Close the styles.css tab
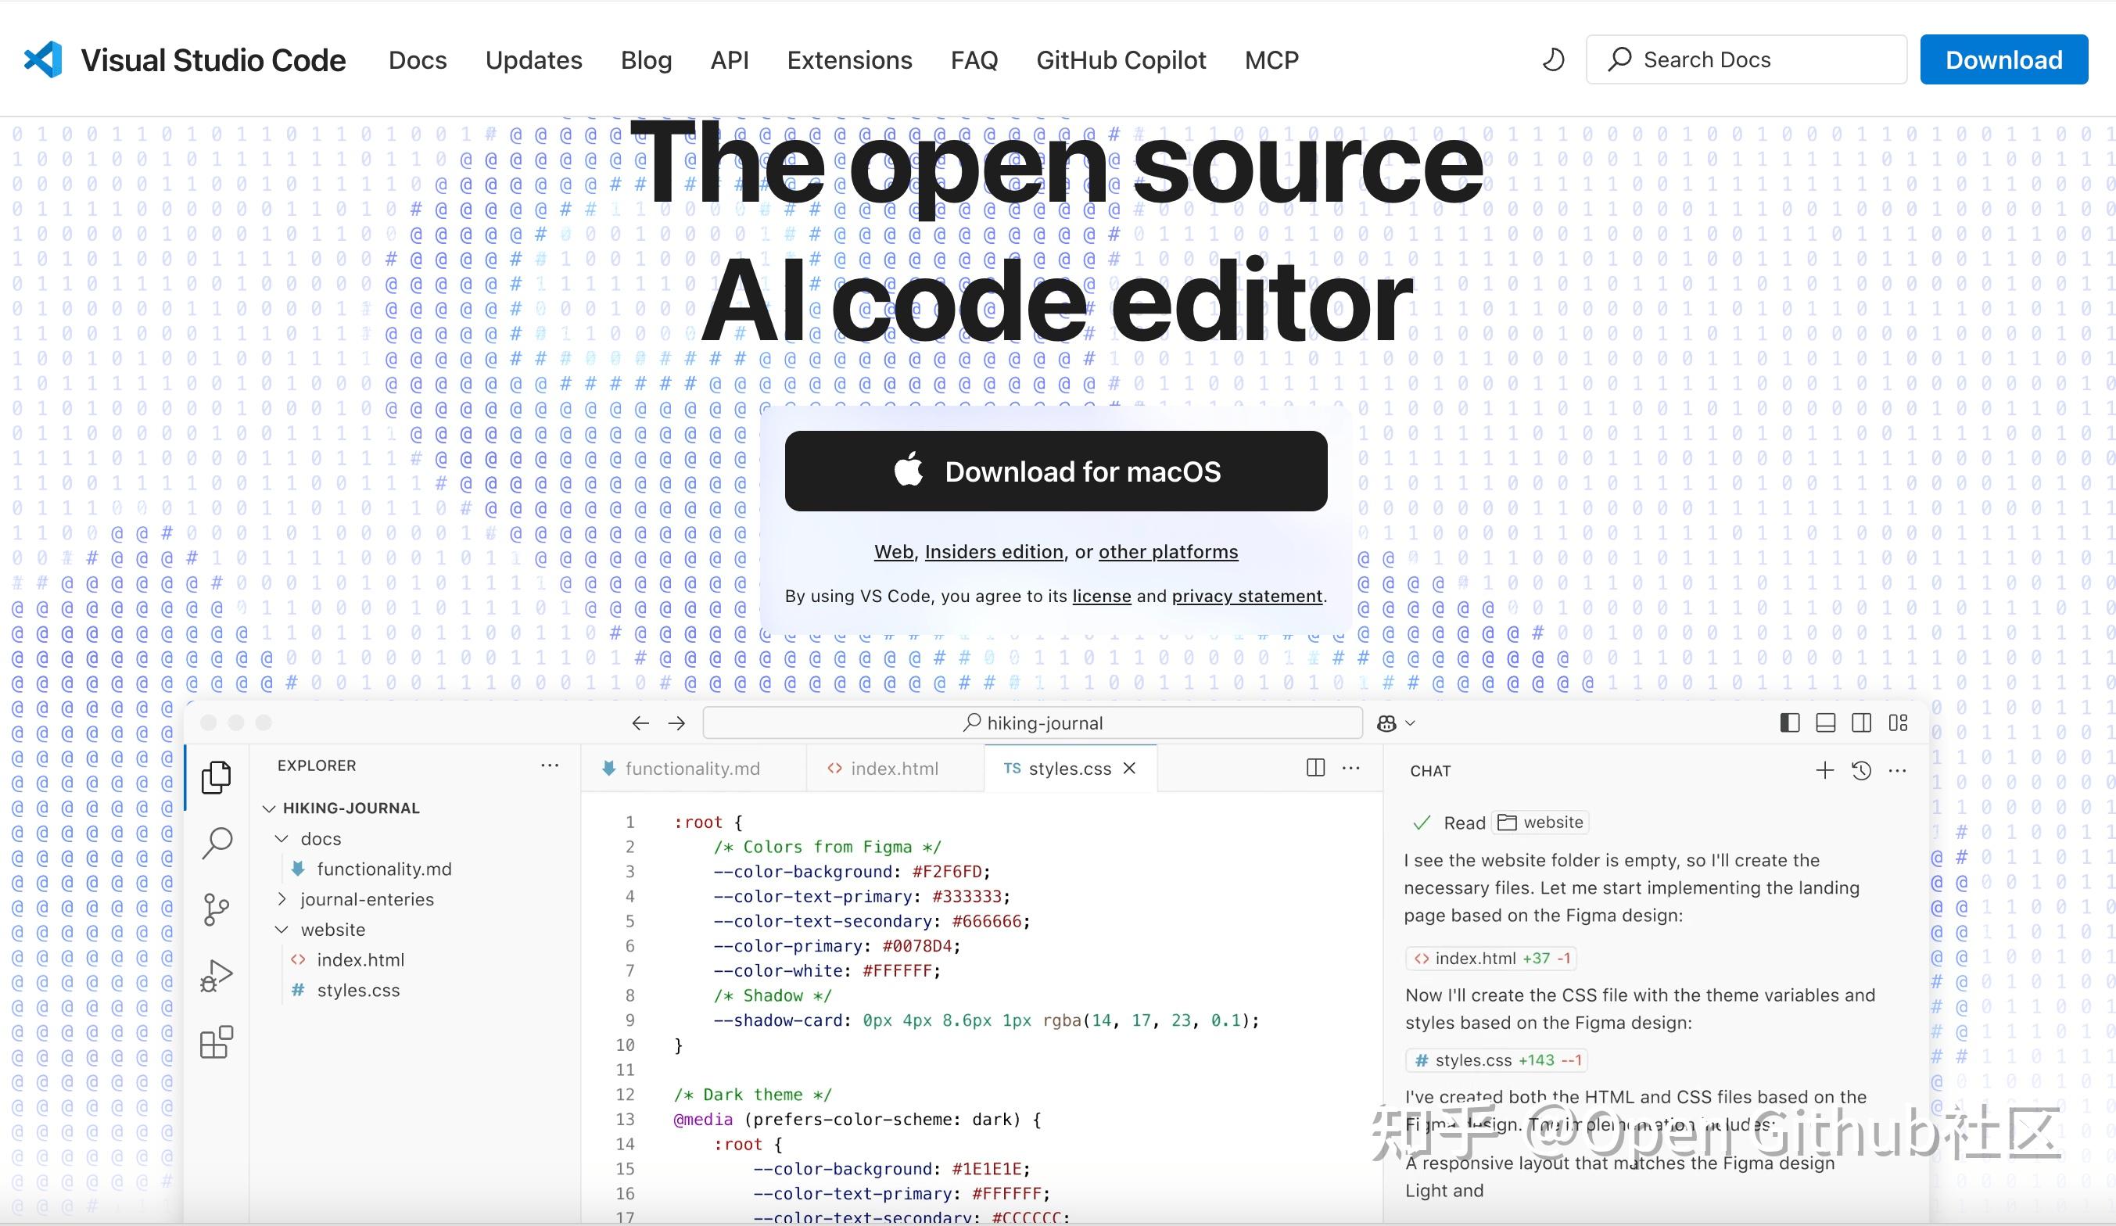The width and height of the screenshot is (2116, 1226). coord(1130,769)
